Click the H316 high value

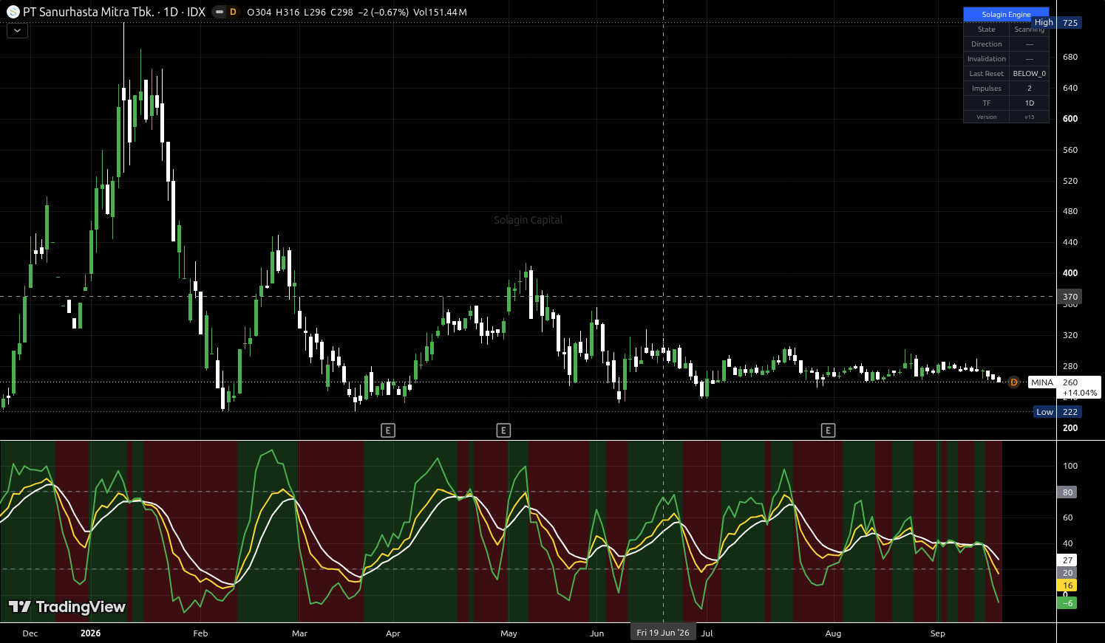pos(288,13)
